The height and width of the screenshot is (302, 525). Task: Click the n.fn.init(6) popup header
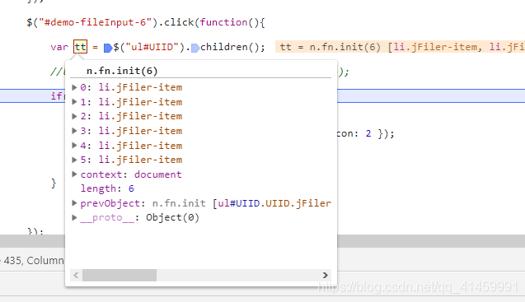[x=122, y=71]
